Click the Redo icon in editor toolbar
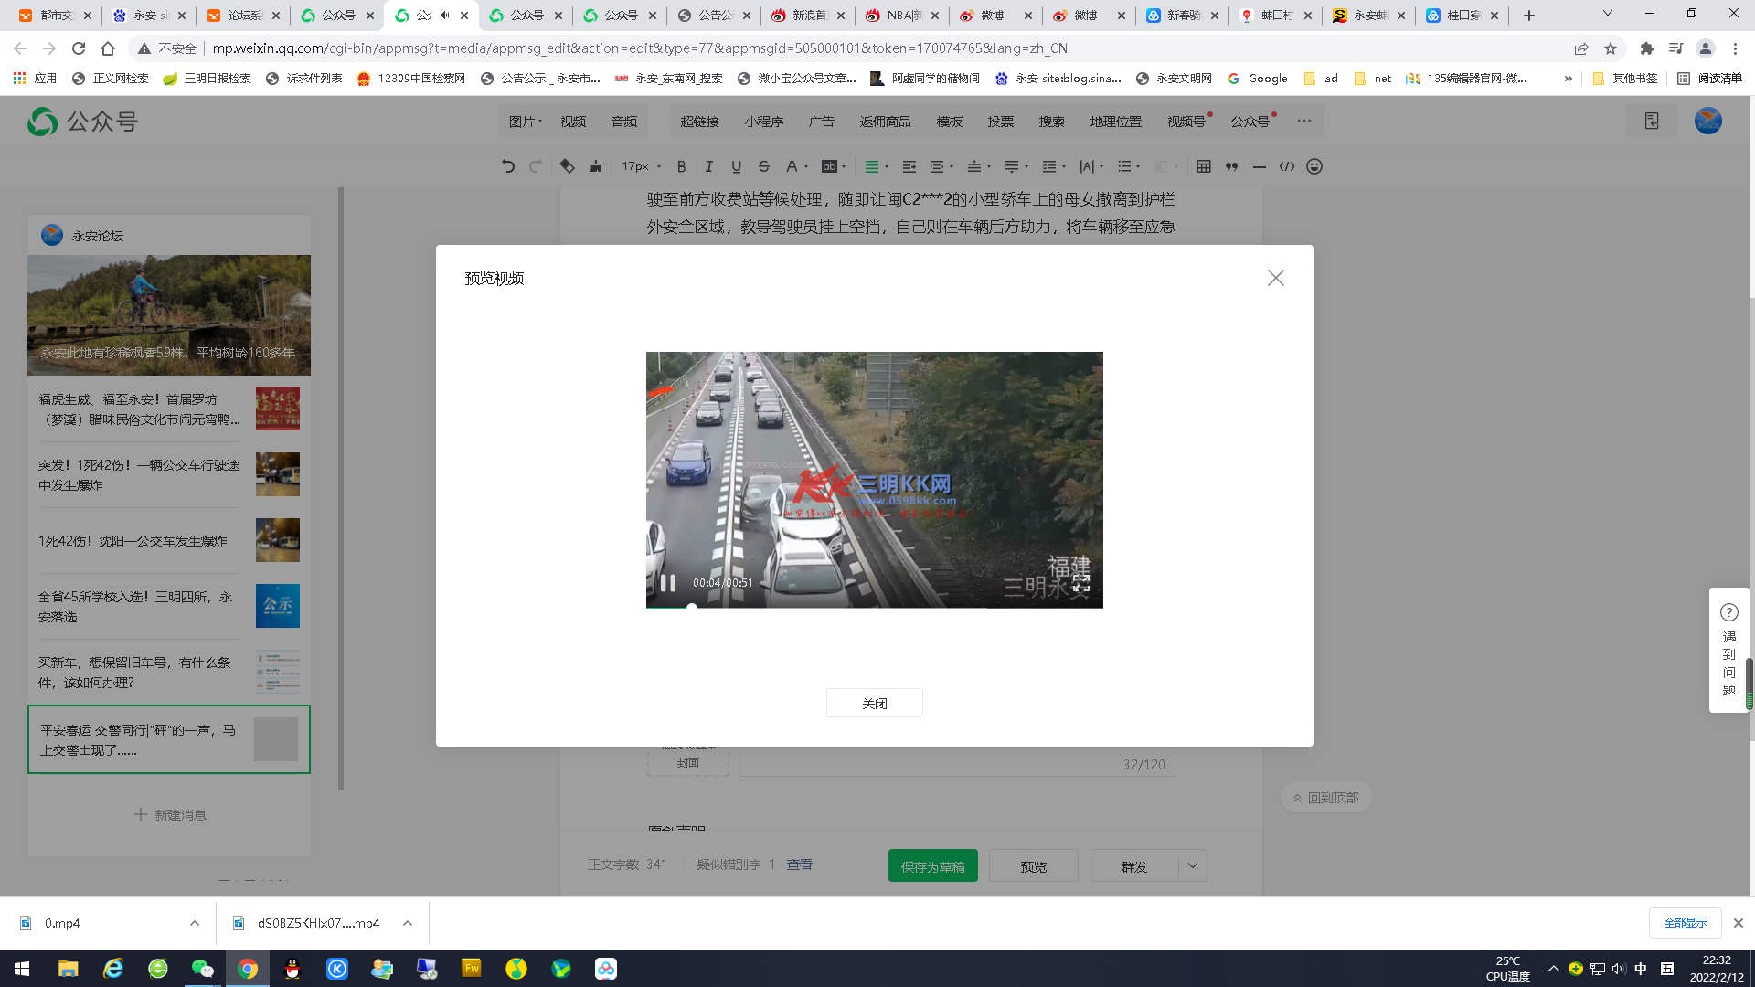 pos(536,166)
